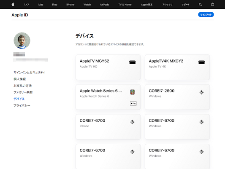
Task: Select デバイス in sidebar
Action: (x=19, y=99)
